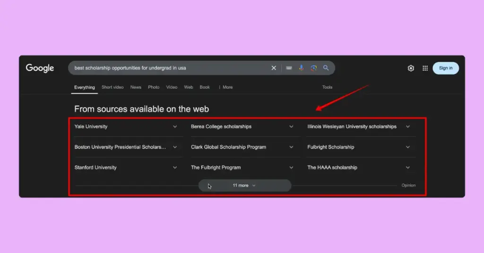This screenshot has width=484, height=253.
Task: Open the Video tab
Action: [172, 87]
